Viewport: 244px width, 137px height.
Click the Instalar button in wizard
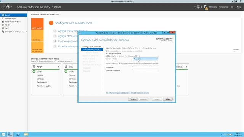pos(157,99)
